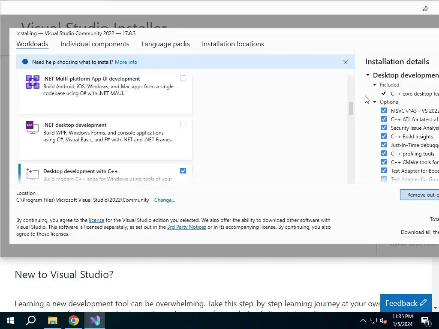Image resolution: width=439 pixels, height=329 pixels.
Task: Uncheck the C++ Build Insights component
Action: coord(384,136)
